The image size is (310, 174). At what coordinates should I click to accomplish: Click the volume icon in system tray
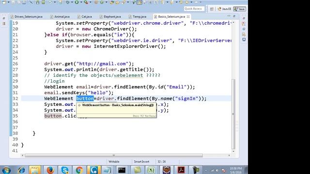click(217, 171)
